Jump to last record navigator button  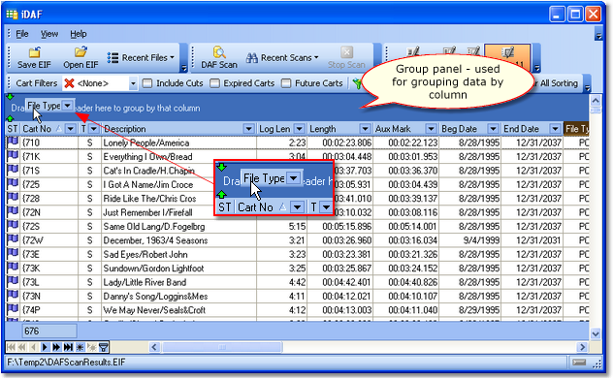pyautogui.click(x=68, y=347)
